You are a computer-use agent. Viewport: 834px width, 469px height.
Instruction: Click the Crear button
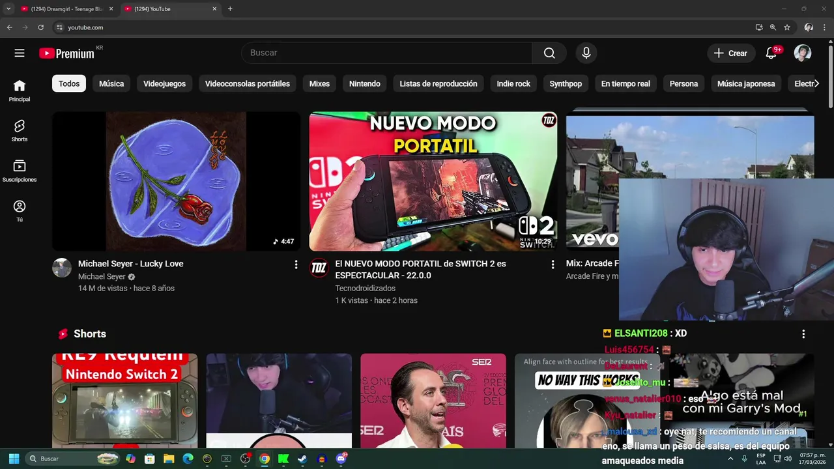pyautogui.click(x=731, y=53)
